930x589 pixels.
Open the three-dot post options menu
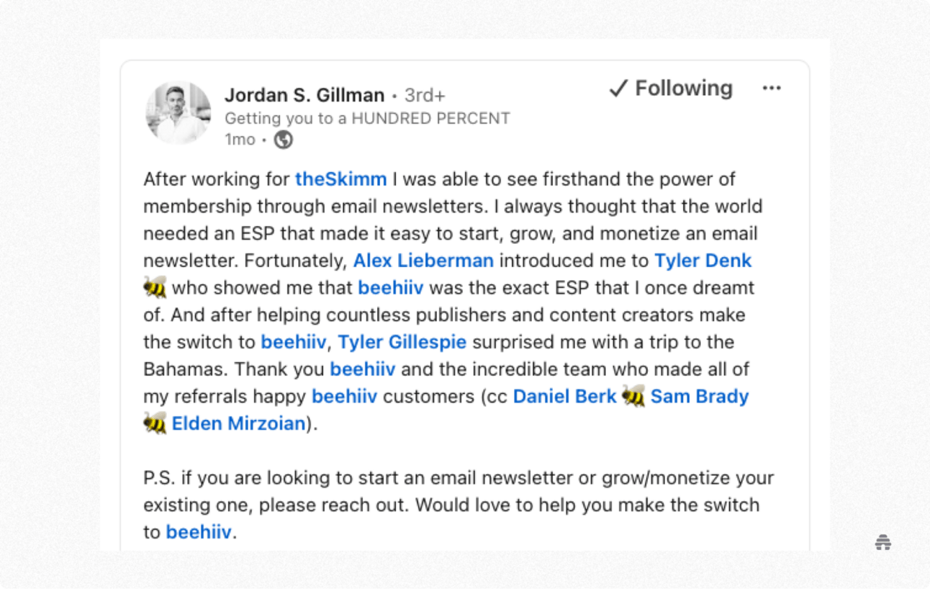tap(772, 88)
